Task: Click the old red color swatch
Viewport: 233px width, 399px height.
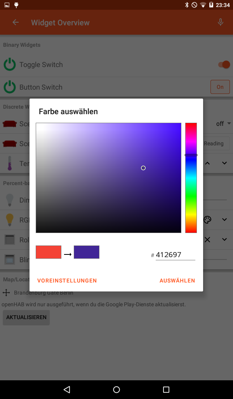Action: pos(49,252)
